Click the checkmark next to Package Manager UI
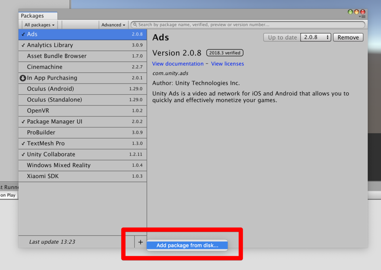Image resolution: width=381 pixels, height=270 pixels. 23,122
